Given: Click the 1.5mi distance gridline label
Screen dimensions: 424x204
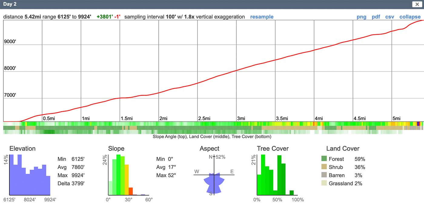Looking at the screenshot, I should 127,119.
